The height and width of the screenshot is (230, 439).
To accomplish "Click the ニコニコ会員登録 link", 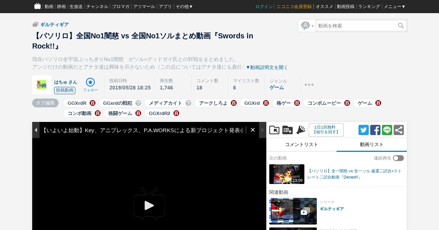I will [x=294, y=7].
